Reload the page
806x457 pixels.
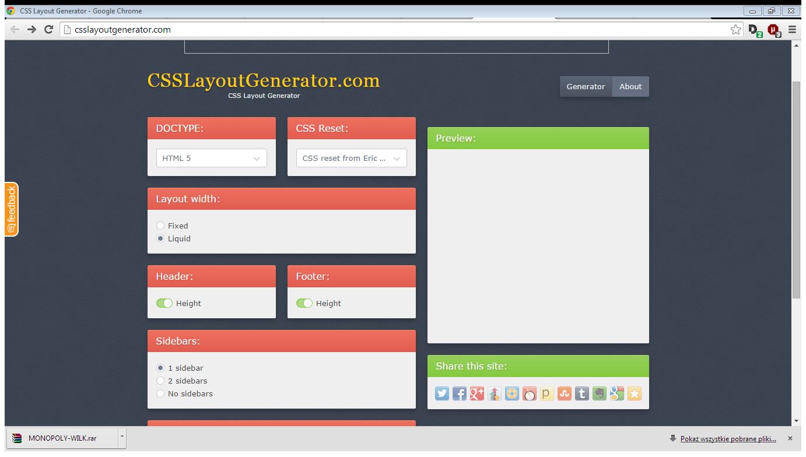click(x=49, y=30)
